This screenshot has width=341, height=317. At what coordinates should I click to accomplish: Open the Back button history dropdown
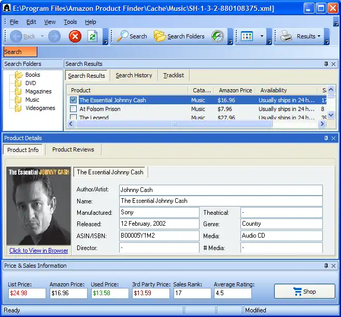[x=42, y=36]
